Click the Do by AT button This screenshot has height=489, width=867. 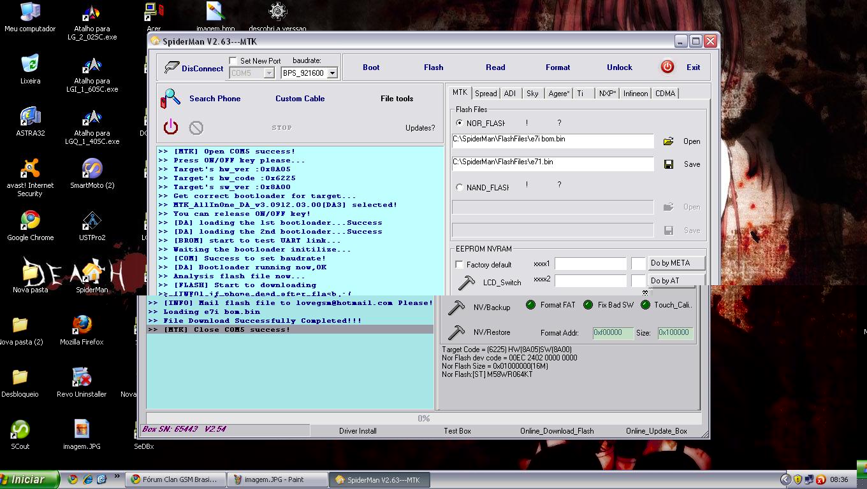click(x=677, y=281)
